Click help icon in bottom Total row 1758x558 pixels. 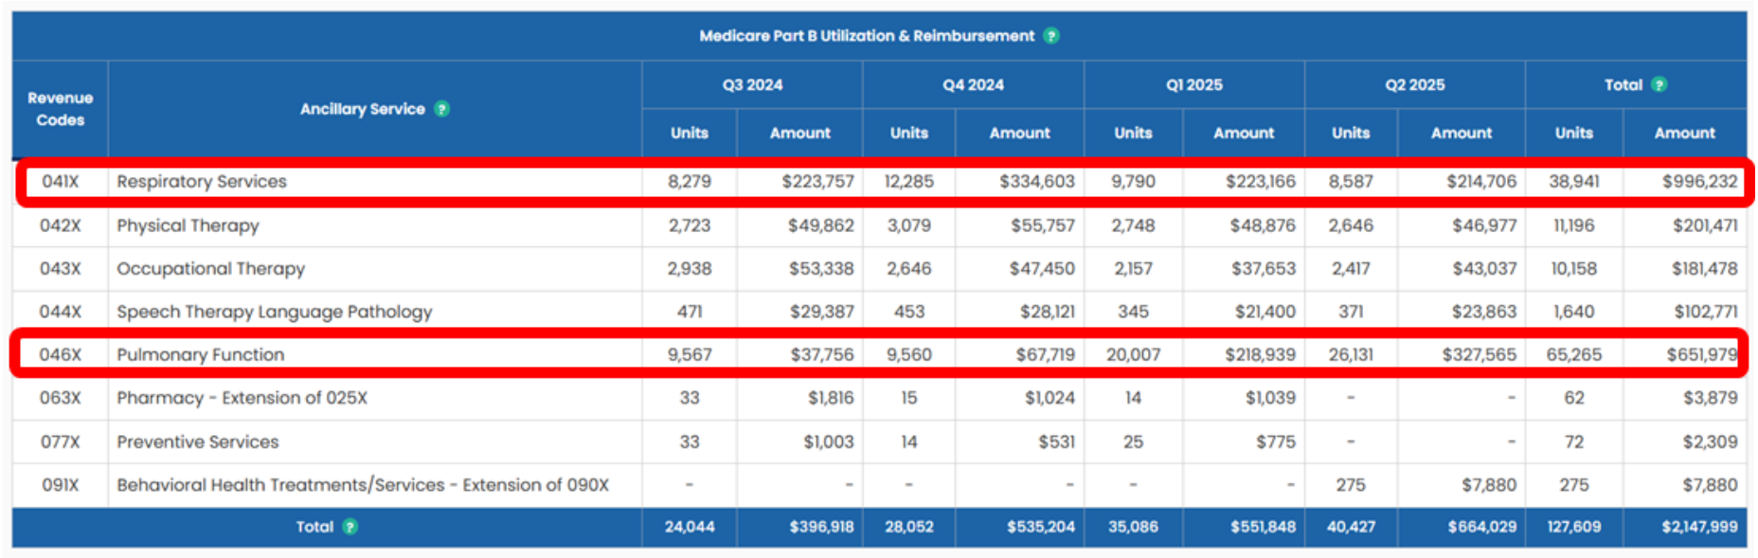[x=350, y=527]
